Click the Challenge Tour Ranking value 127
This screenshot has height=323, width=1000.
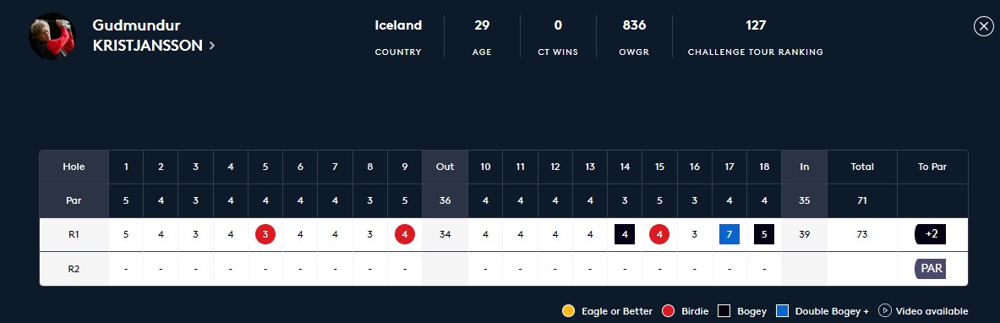point(756,25)
